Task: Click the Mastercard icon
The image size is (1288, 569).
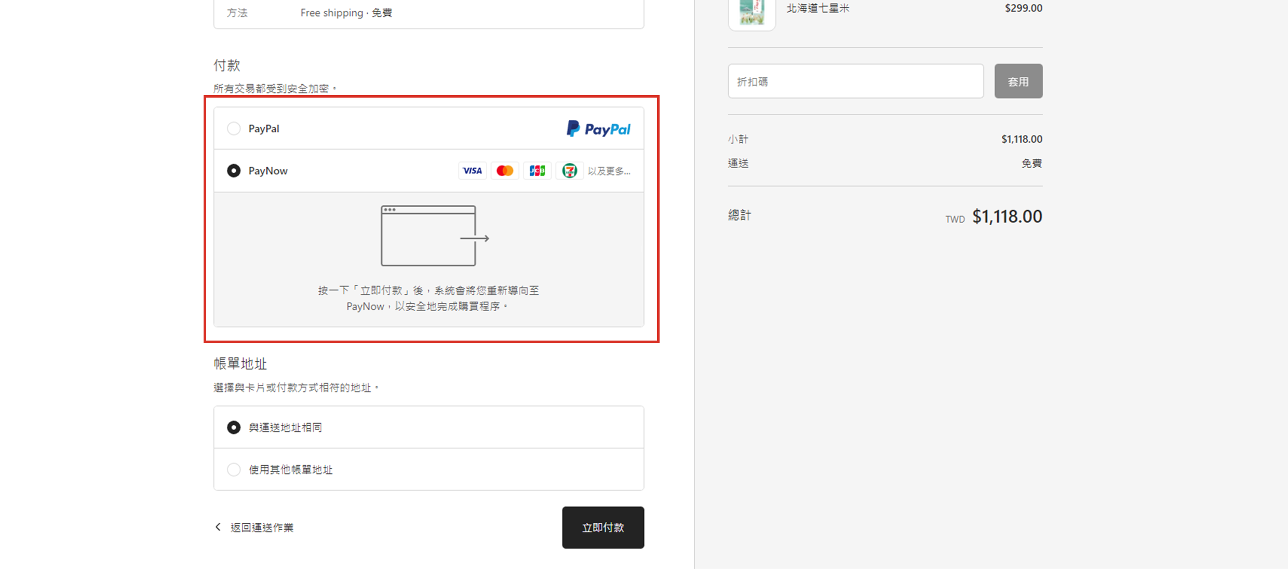Action: point(504,171)
